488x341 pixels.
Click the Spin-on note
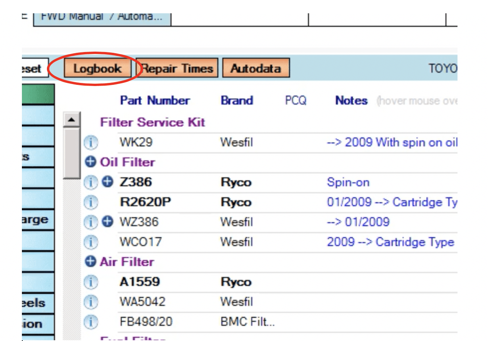coord(348,183)
